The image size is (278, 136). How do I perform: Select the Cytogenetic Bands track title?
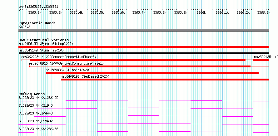coord(37,23)
